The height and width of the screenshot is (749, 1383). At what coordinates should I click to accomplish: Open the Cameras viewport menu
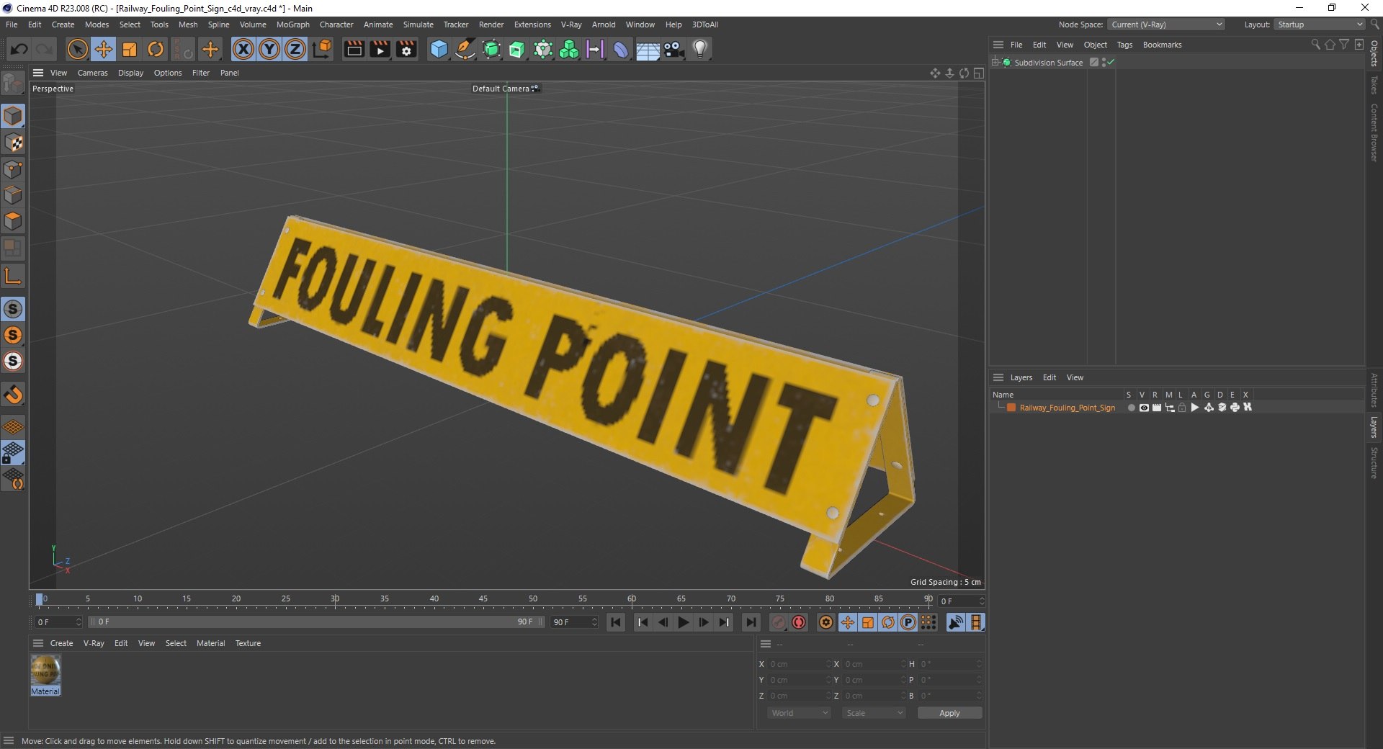click(x=92, y=73)
